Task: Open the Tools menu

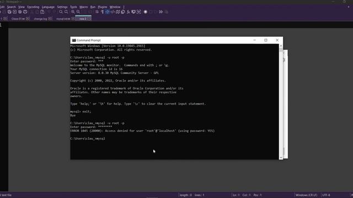Action: point(73,7)
